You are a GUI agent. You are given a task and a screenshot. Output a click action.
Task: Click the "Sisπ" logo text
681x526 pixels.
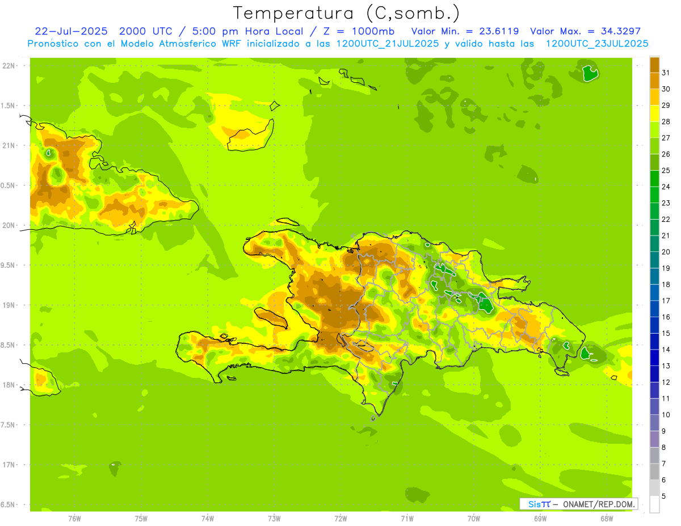point(539,504)
